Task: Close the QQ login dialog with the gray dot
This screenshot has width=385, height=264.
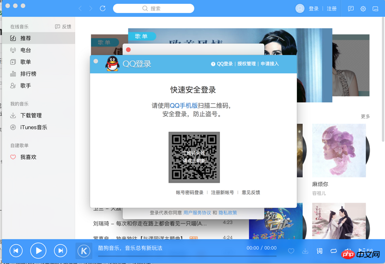Action: 96,61
